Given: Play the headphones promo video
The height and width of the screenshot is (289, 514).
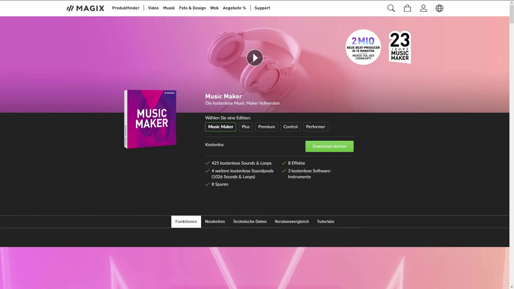Looking at the screenshot, I should coord(255,58).
